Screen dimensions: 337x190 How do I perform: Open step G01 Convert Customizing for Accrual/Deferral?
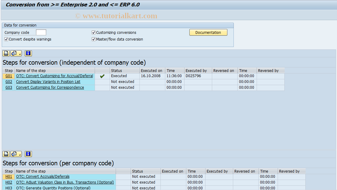click(54, 76)
